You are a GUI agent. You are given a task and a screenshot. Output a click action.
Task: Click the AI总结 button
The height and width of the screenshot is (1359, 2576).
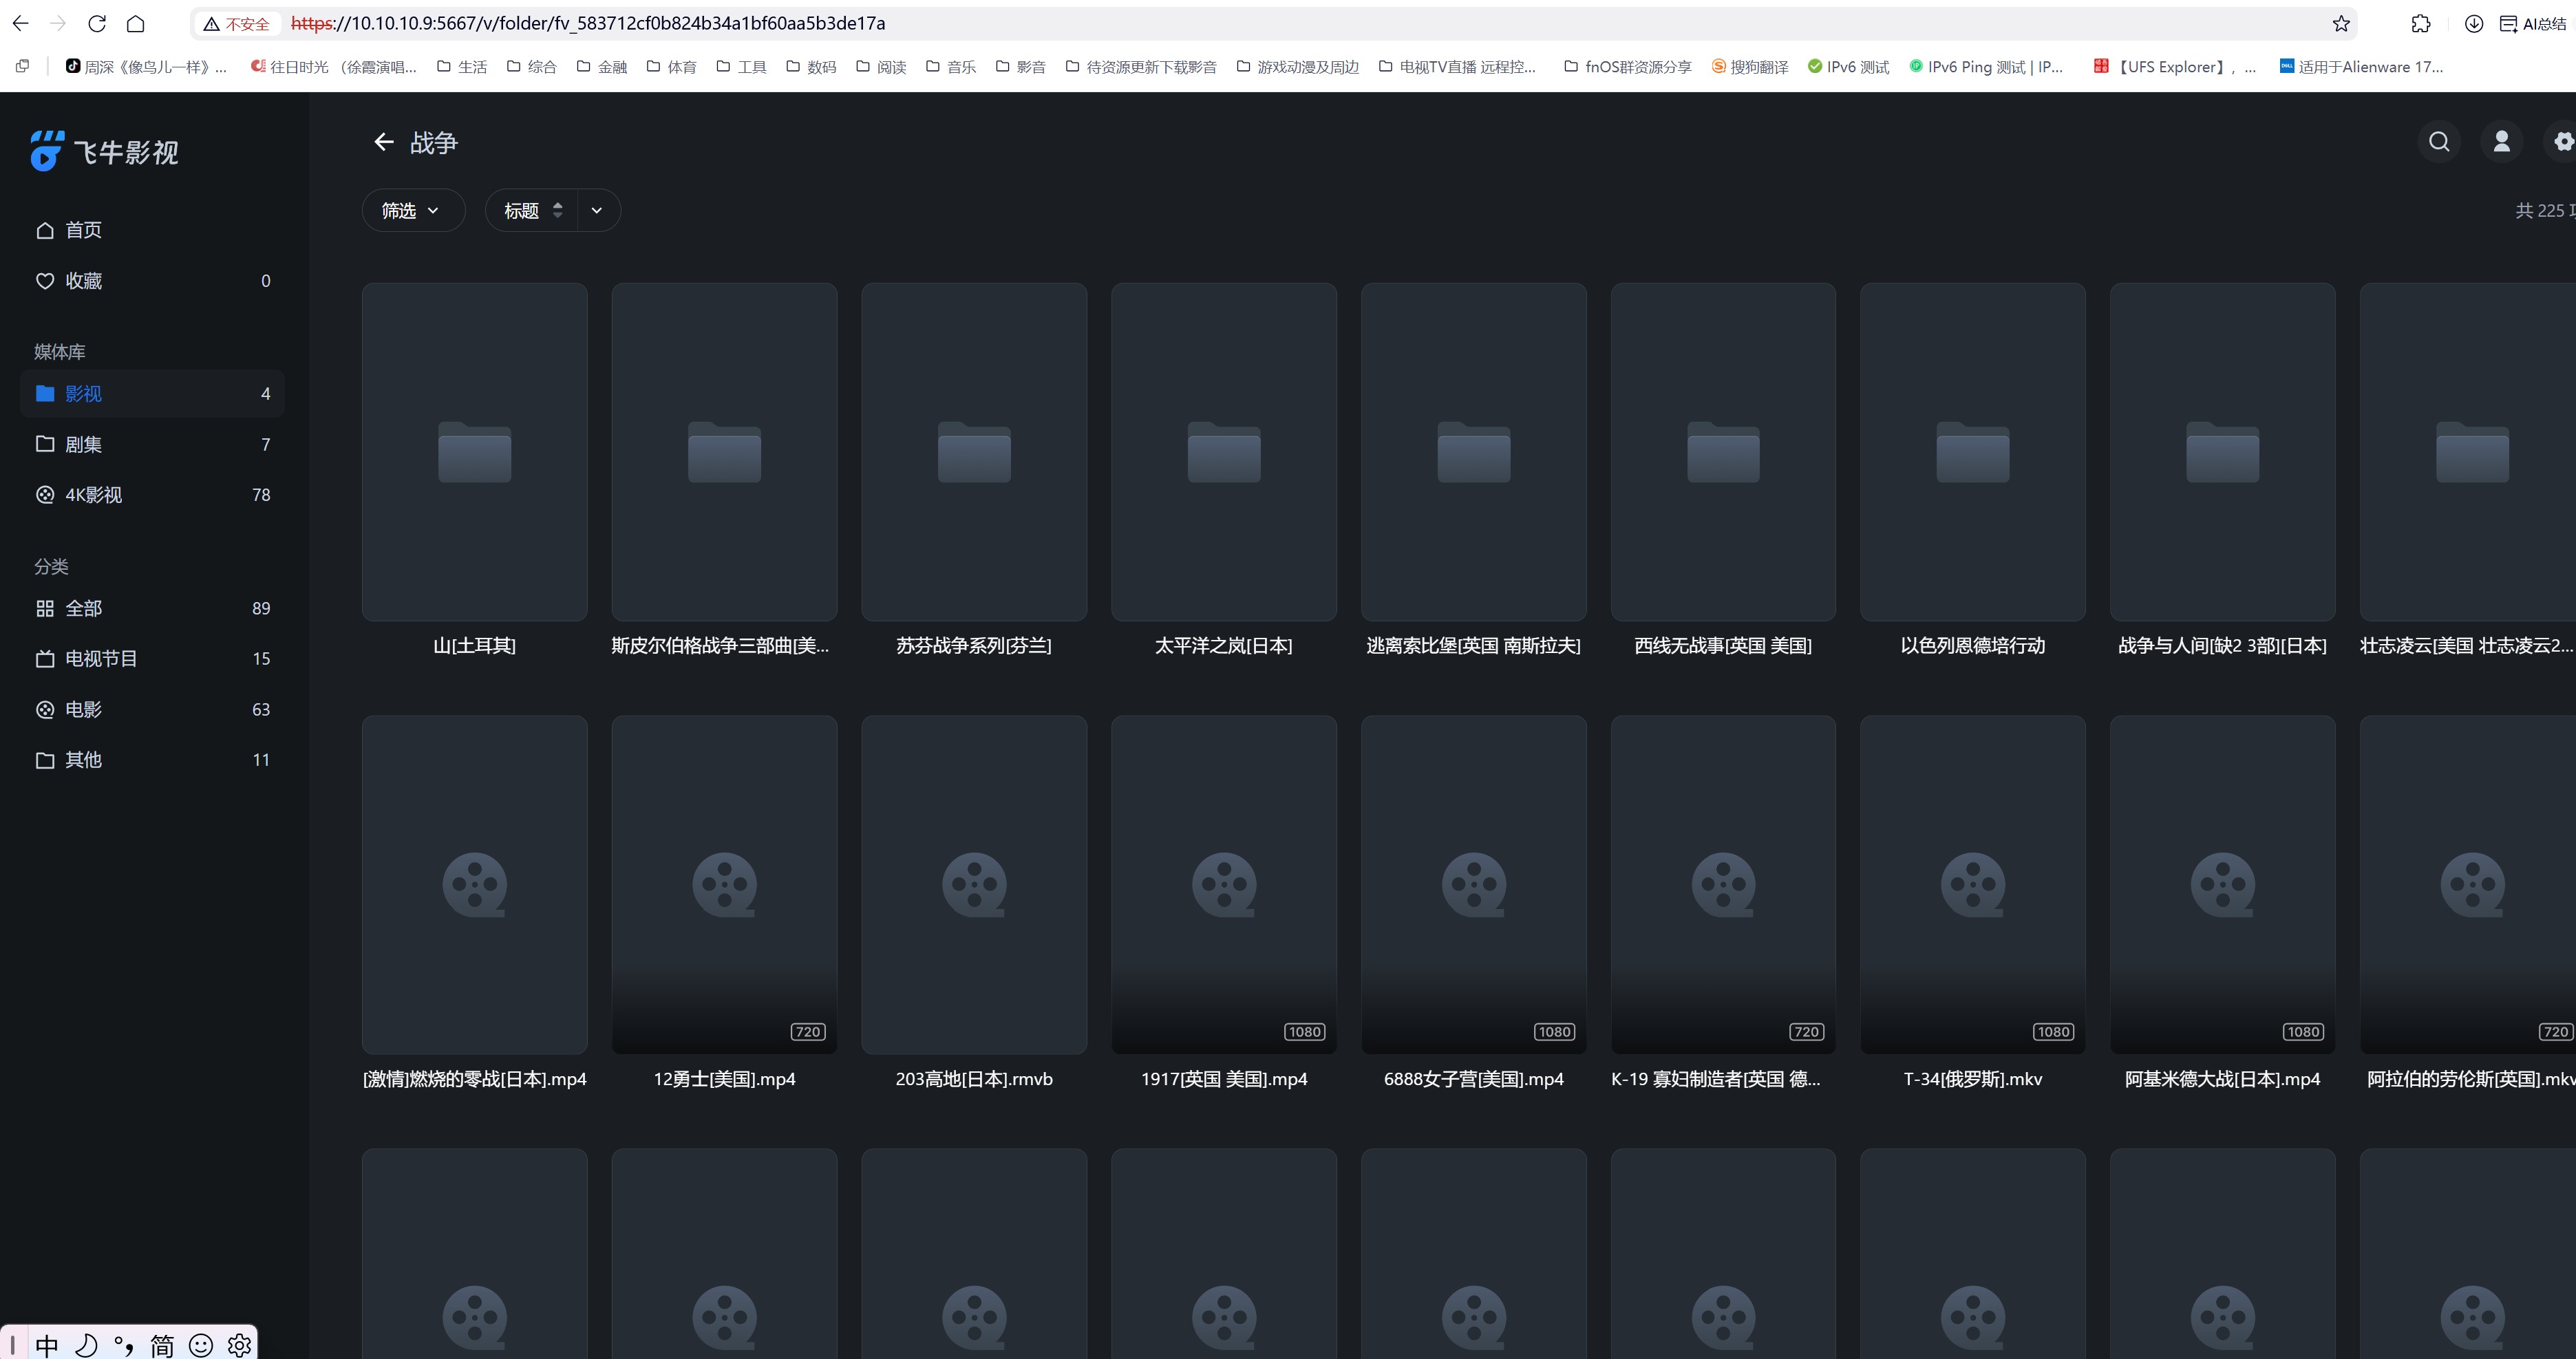tap(2533, 23)
